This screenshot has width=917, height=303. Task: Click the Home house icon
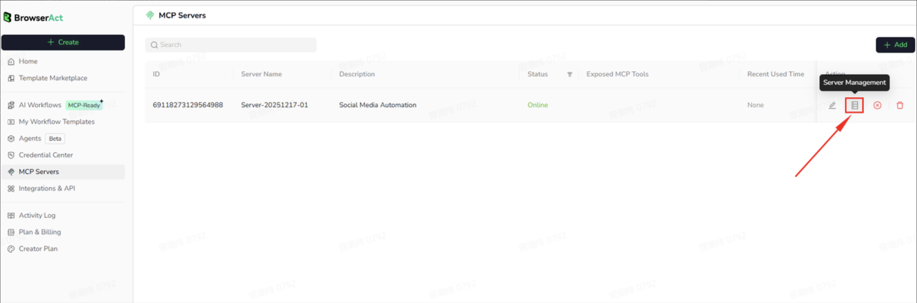tap(11, 62)
